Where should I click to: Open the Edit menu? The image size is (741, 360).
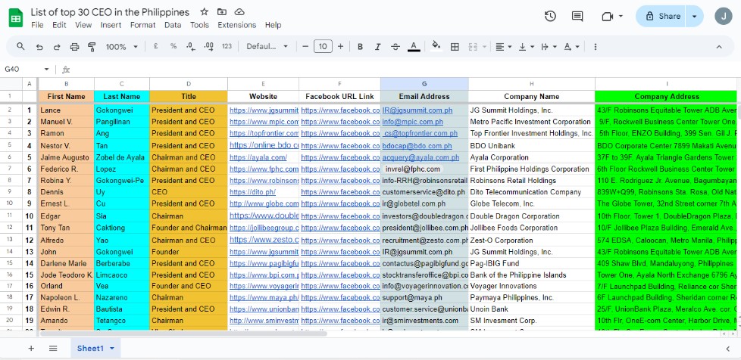[x=59, y=25]
